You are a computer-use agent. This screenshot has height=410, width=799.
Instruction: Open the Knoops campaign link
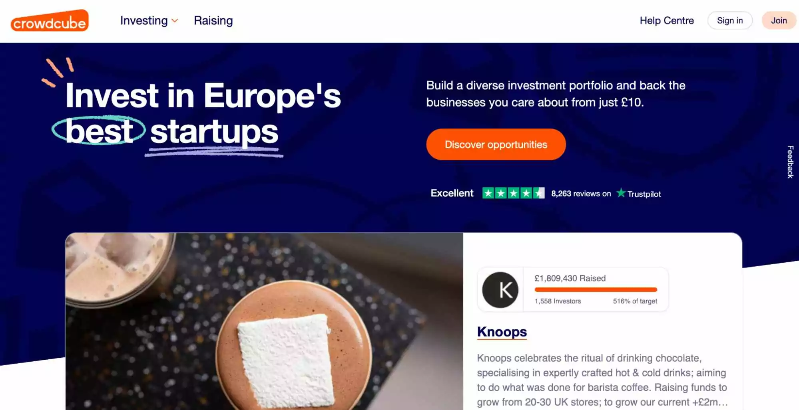click(502, 332)
